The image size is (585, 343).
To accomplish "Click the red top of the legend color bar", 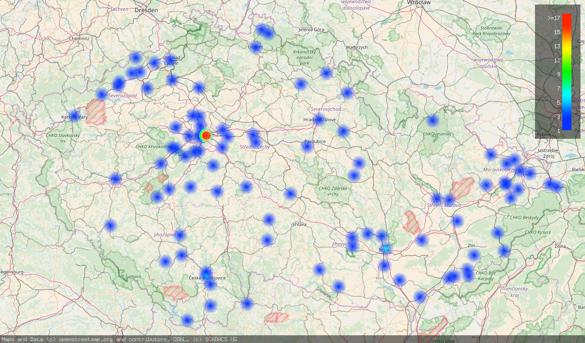I will (x=566, y=17).
